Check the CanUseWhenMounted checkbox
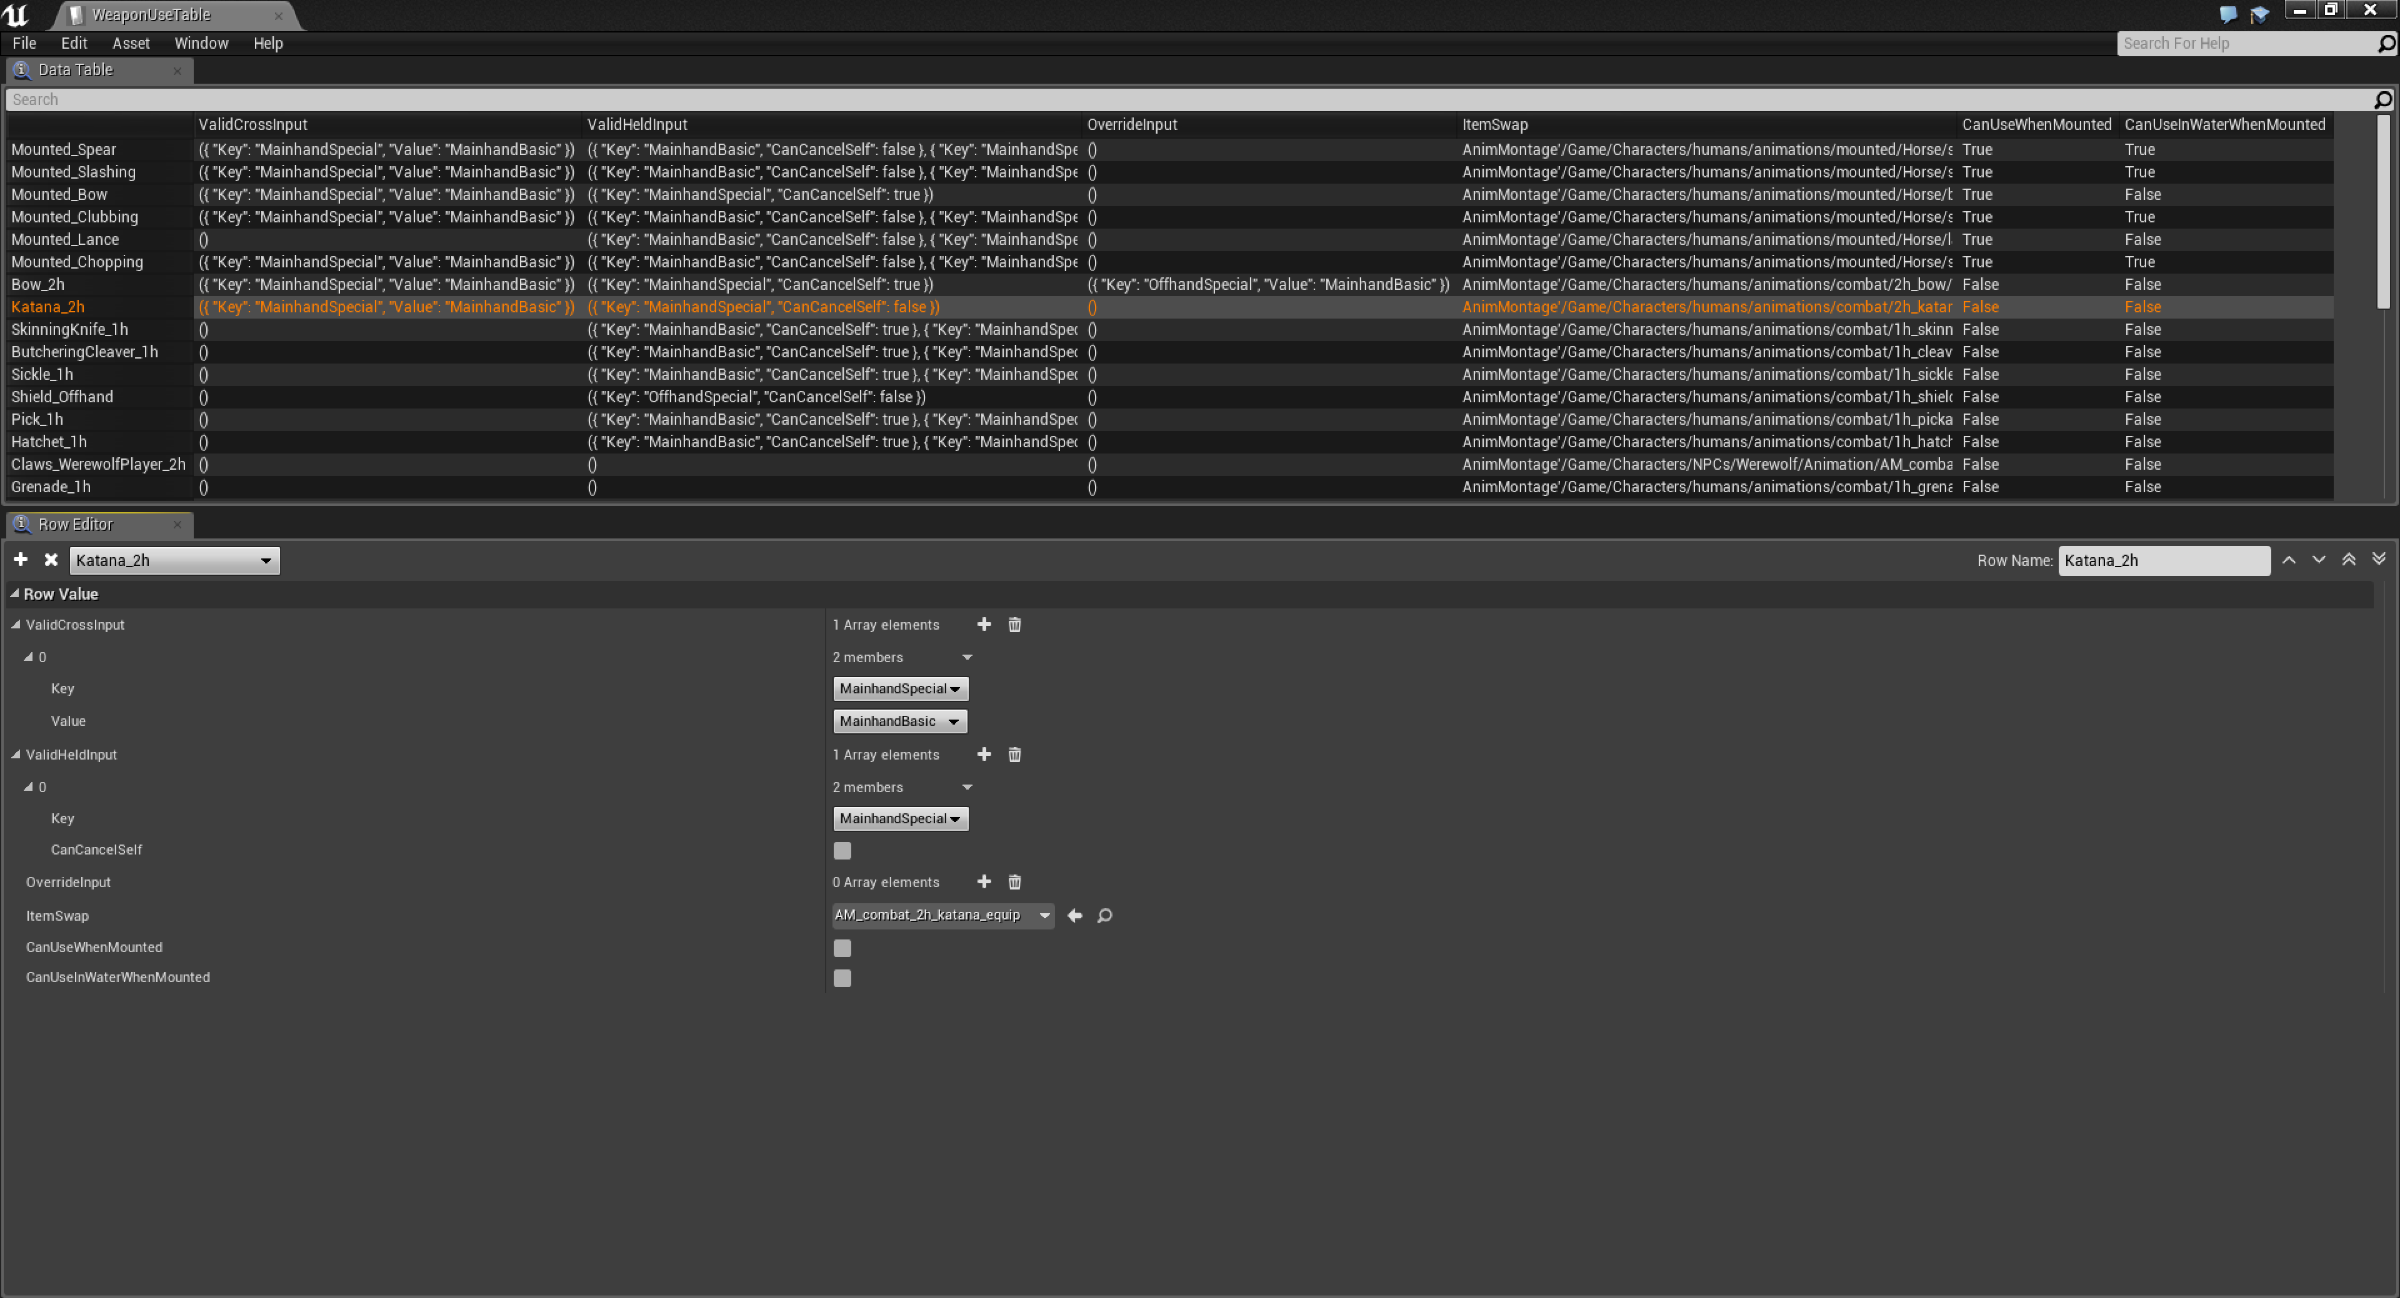Image resolution: width=2400 pixels, height=1298 pixels. coord(842,948)
